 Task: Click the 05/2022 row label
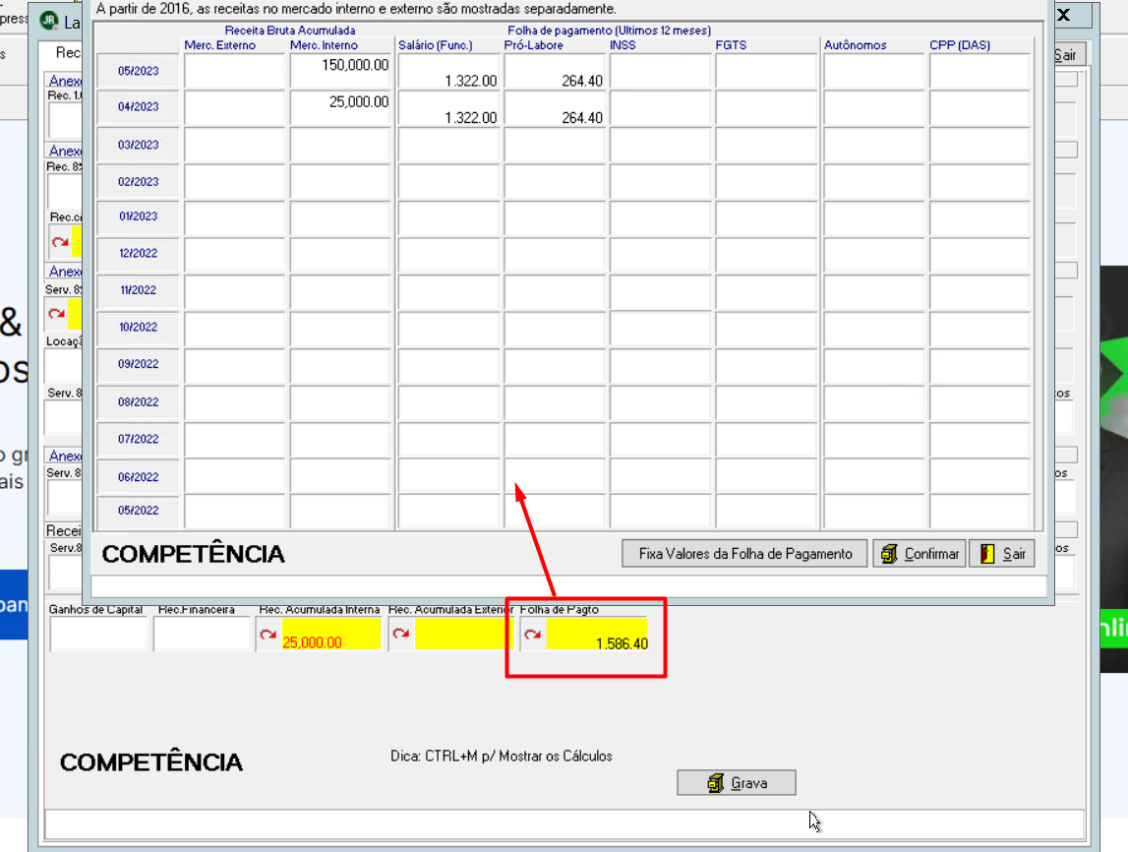click(138, 511)
